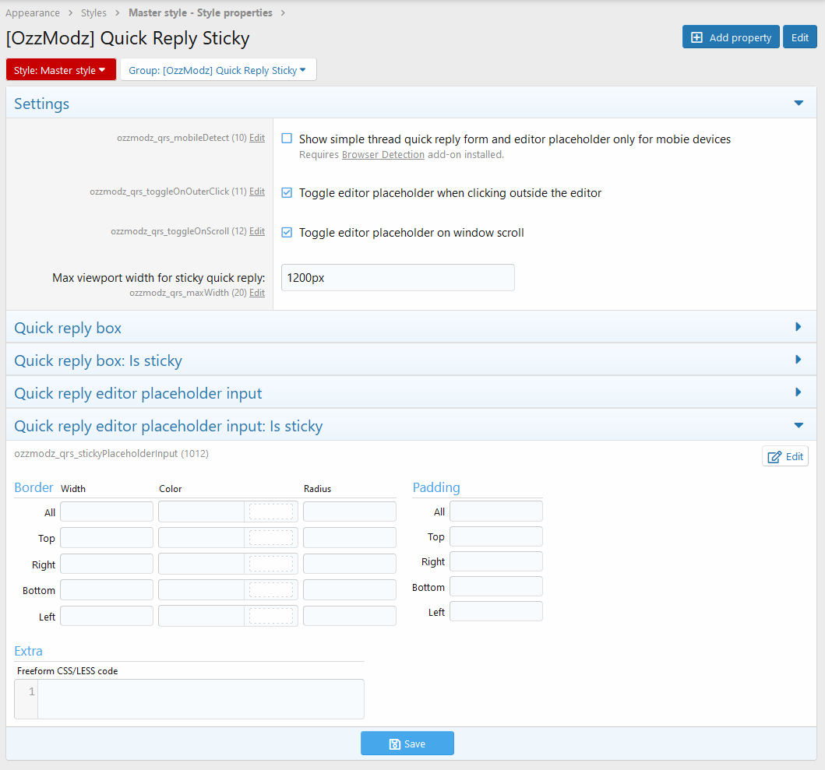Click the pencil Edit icon for stickyPlaceholderInput
Viewport: 825px width, 770px height.
click(774, 457)
